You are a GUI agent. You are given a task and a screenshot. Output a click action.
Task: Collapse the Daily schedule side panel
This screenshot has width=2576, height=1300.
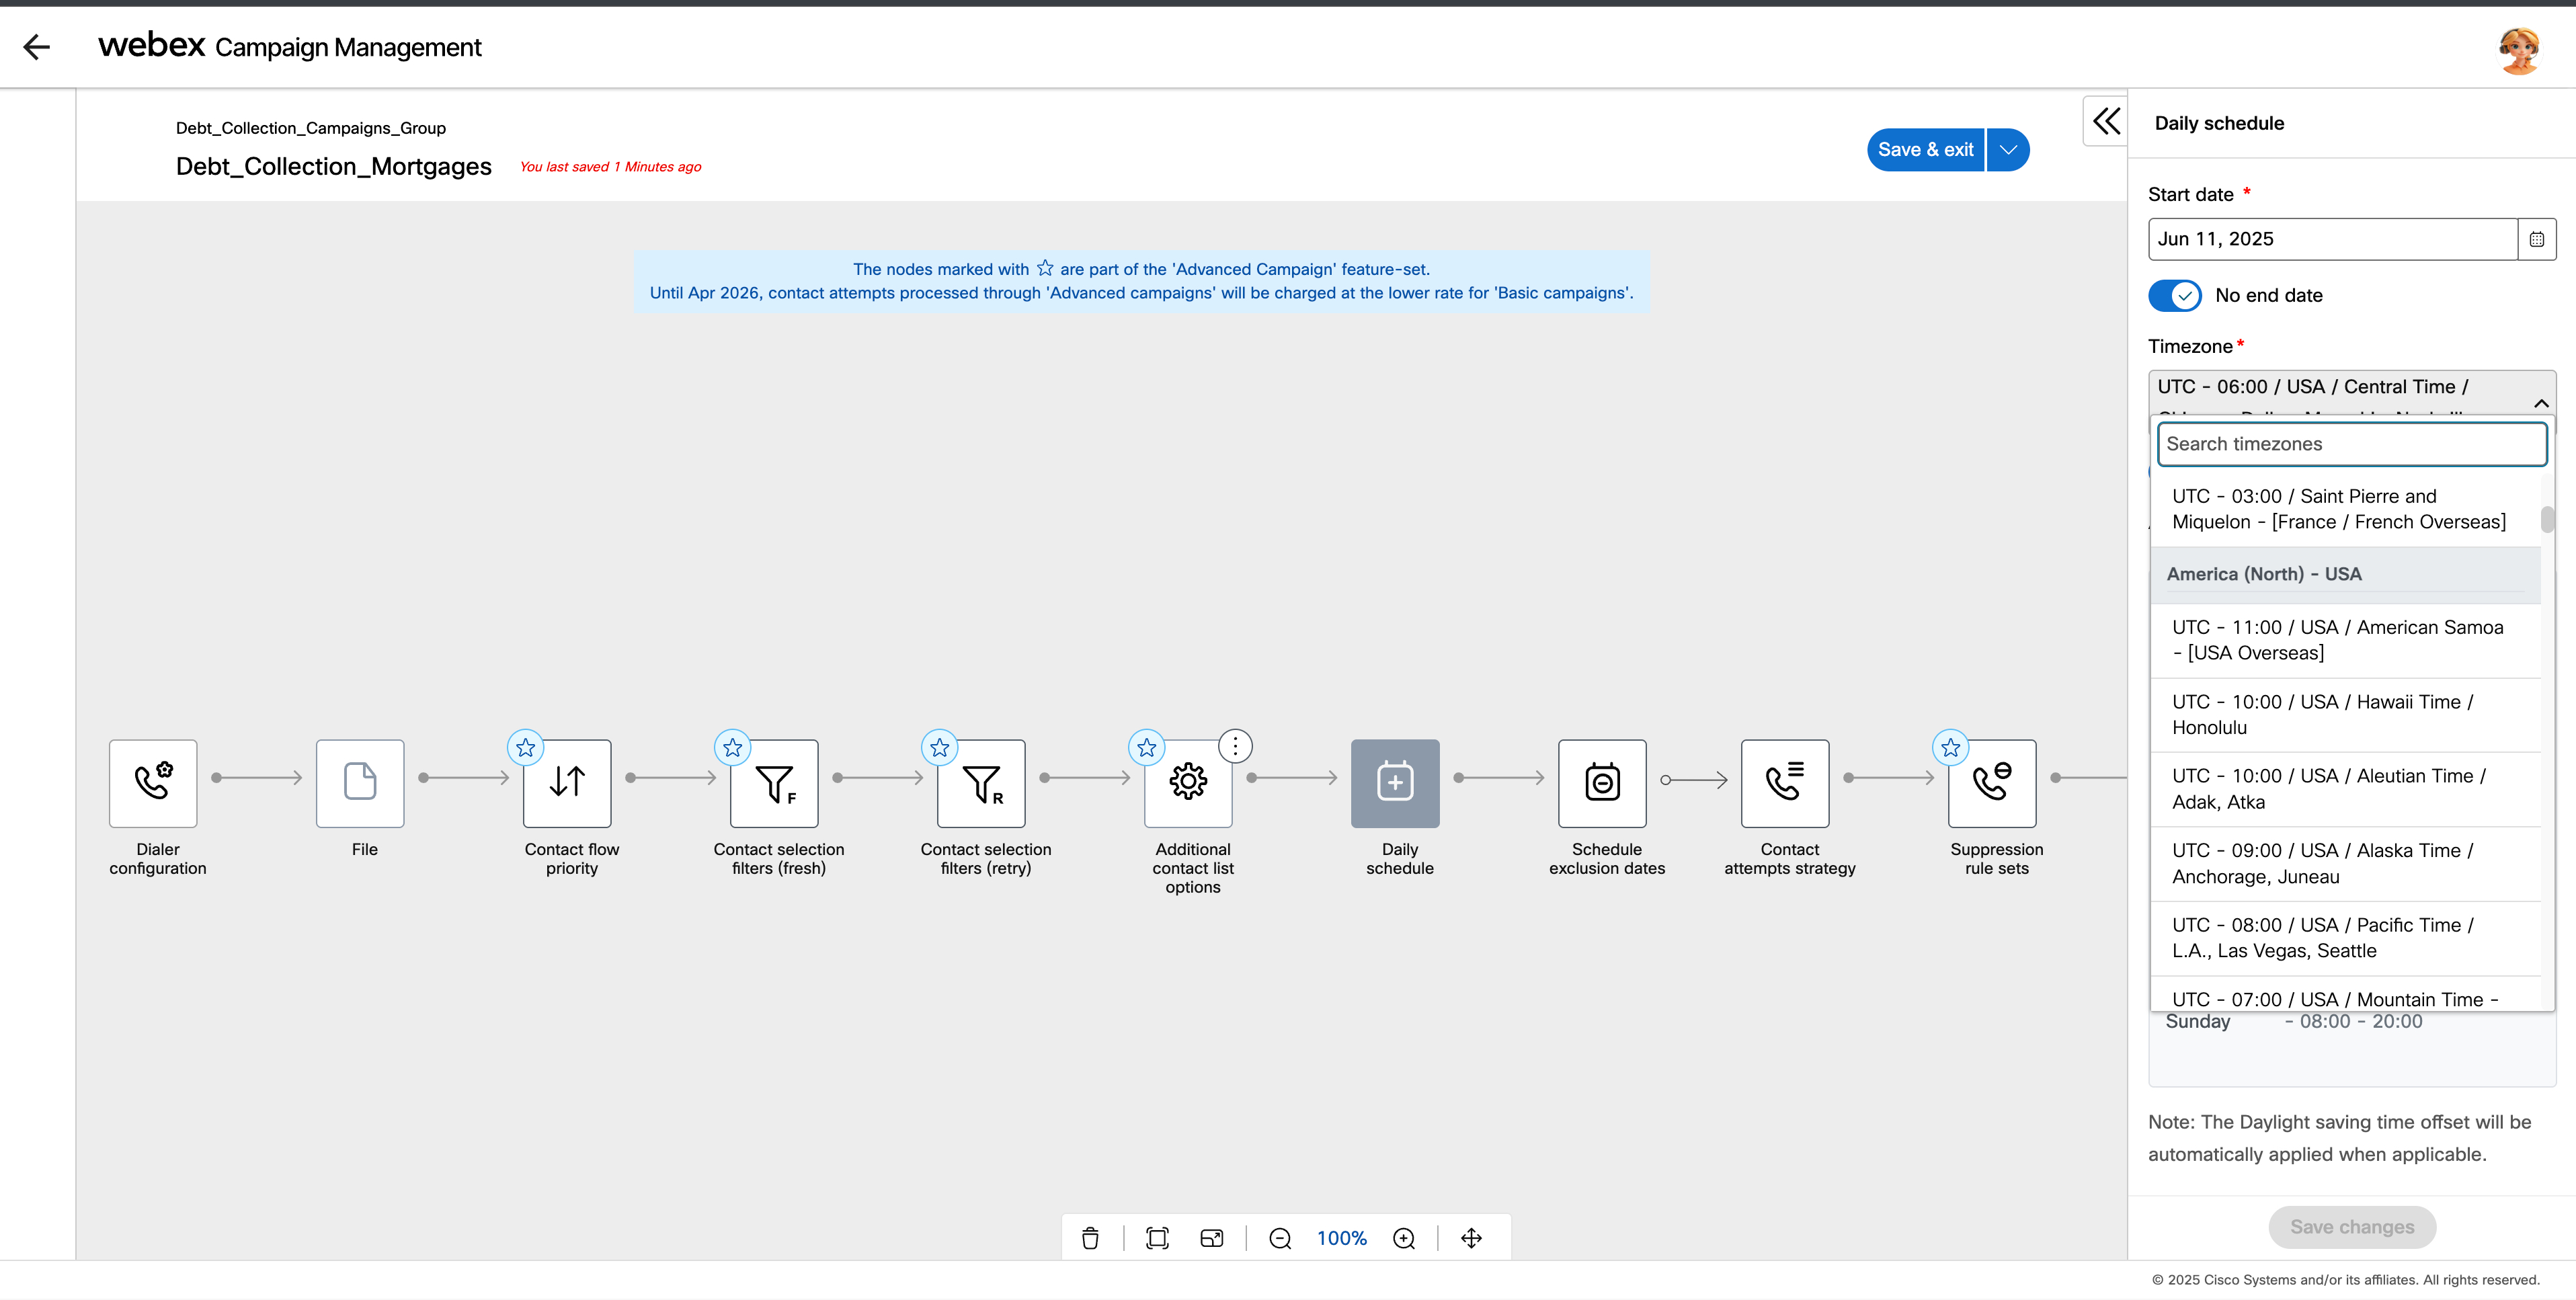click(2106, 122)
